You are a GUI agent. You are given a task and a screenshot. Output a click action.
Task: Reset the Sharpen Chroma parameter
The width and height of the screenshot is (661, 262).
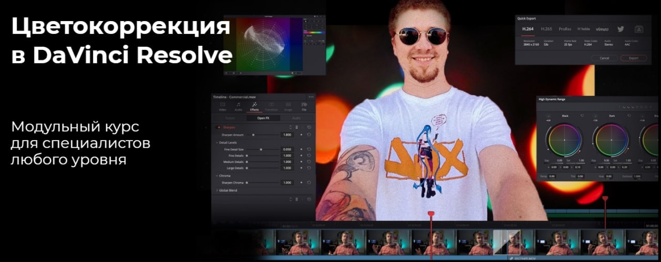309,183
